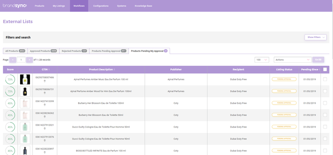Click 45% score circle for Gucci Guilty 50ml

(10, 127)
